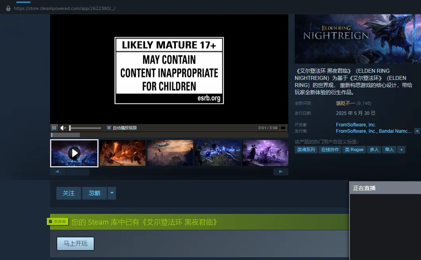Expand the publisher list with plus button
This screenshot has height=260, width=421.
click(417, 131)
